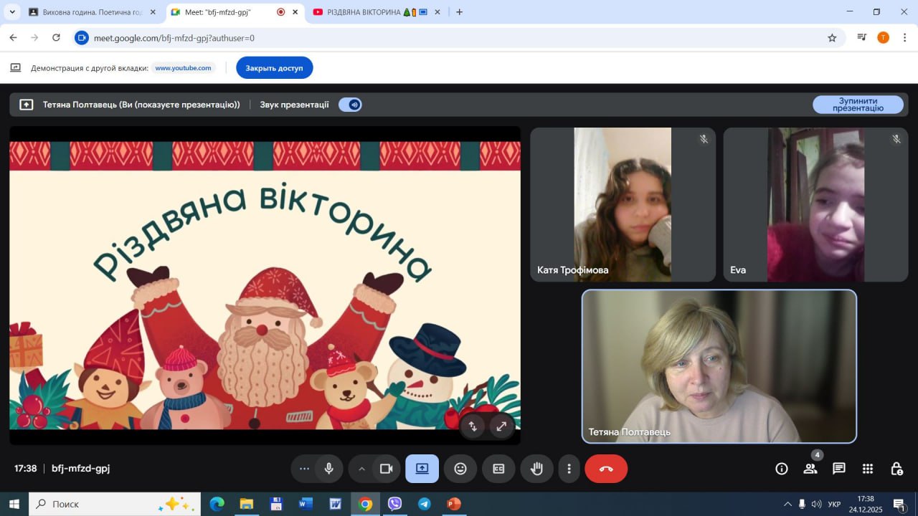Leave the call with red hang-up button
Image resolution: width=918 pixels, height=516 pixels.
(x=606, y=469)
